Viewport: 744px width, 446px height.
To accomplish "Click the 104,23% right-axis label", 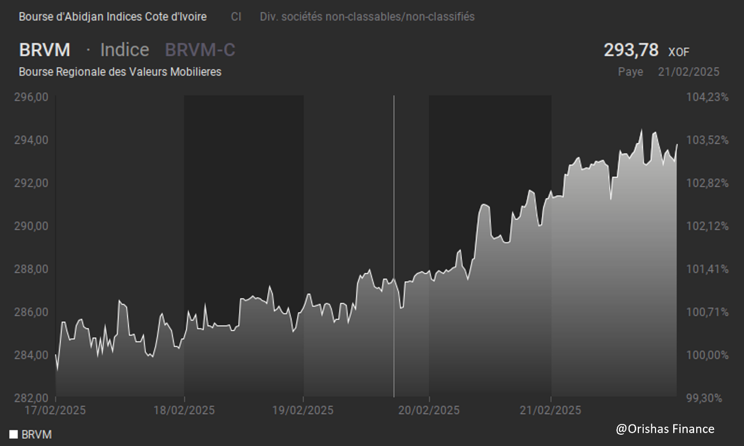I will click(707, 97).
